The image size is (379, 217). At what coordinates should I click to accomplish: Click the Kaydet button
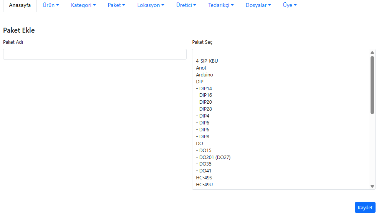click(x=365, y=207)
